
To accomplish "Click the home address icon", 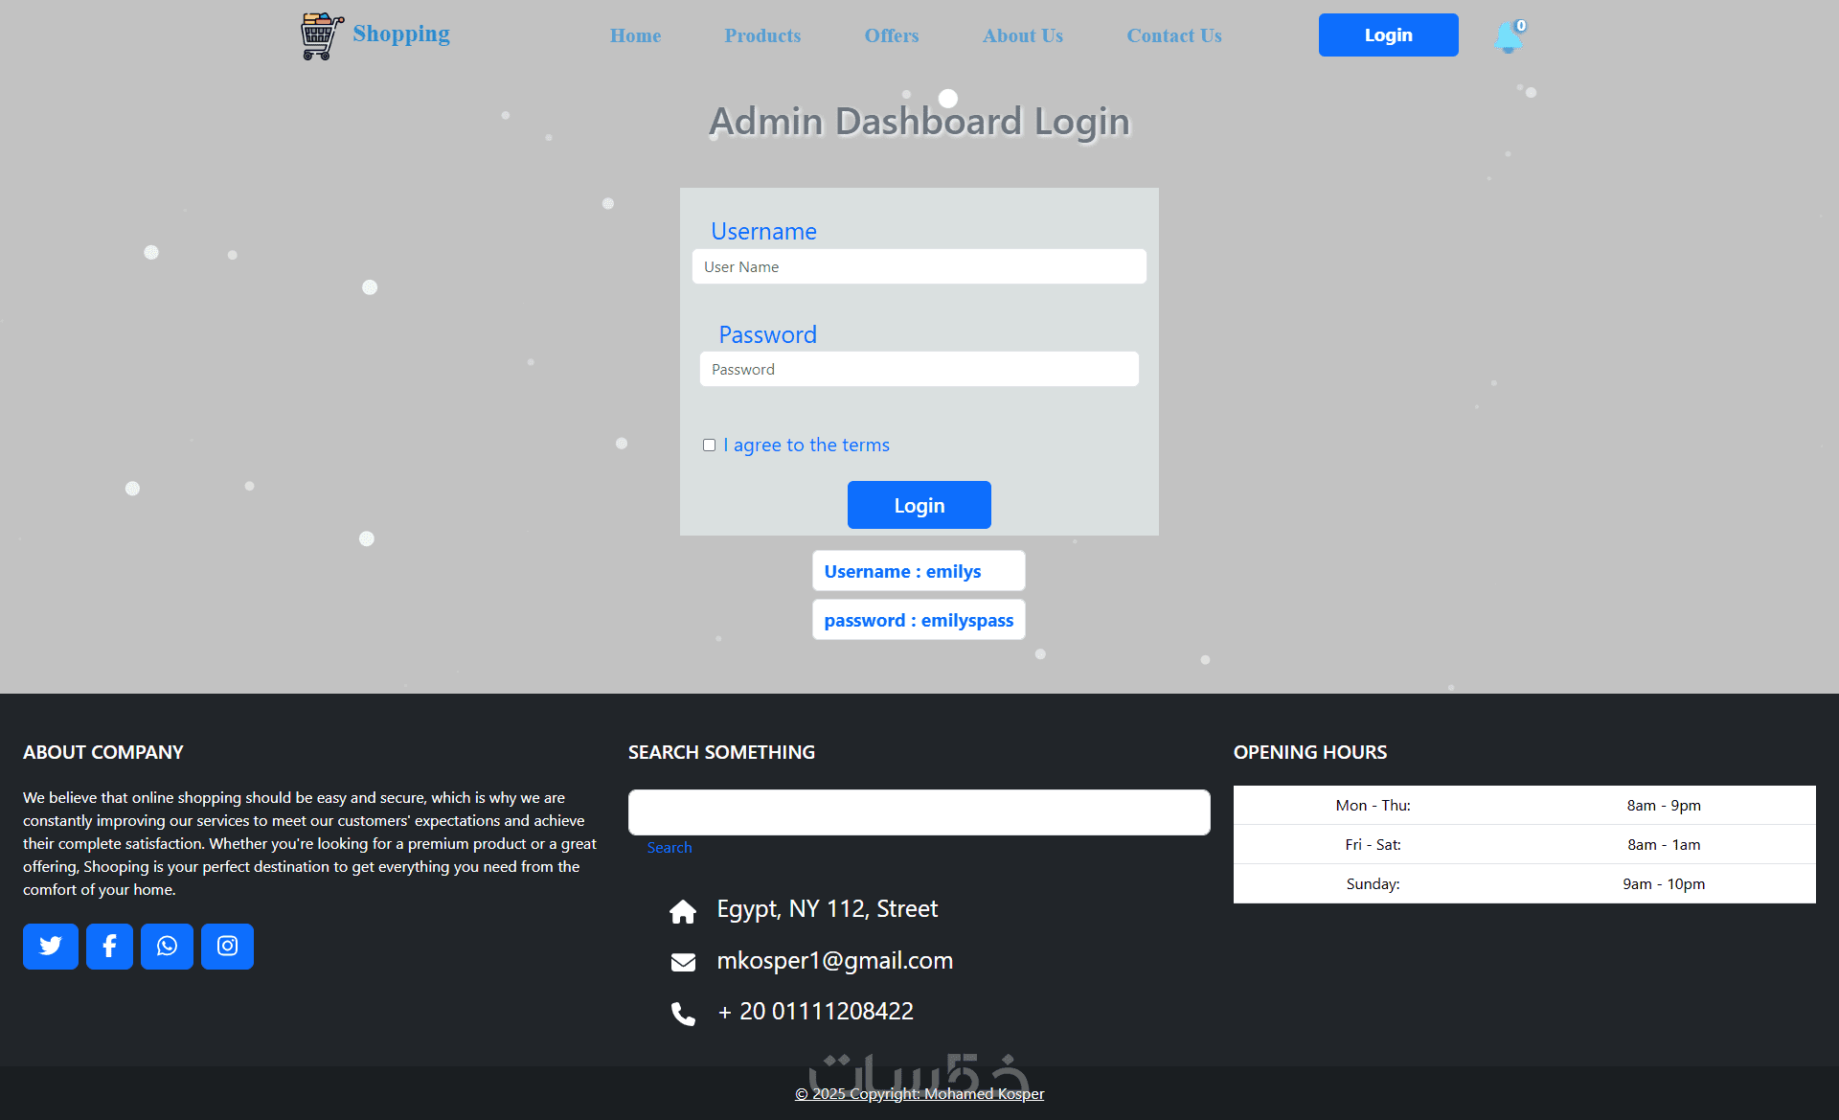I will tap(683, 911).
